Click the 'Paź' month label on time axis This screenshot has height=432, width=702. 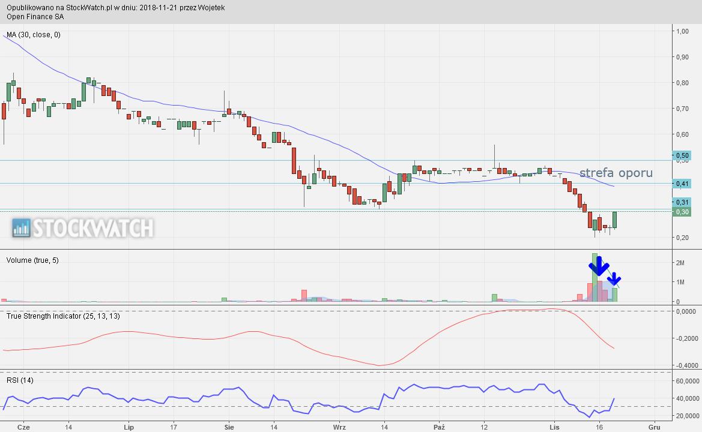click(x=439, y=427)
